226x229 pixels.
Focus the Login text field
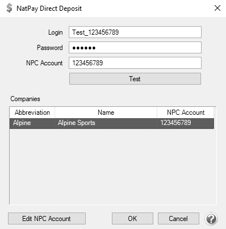(135, 32)
